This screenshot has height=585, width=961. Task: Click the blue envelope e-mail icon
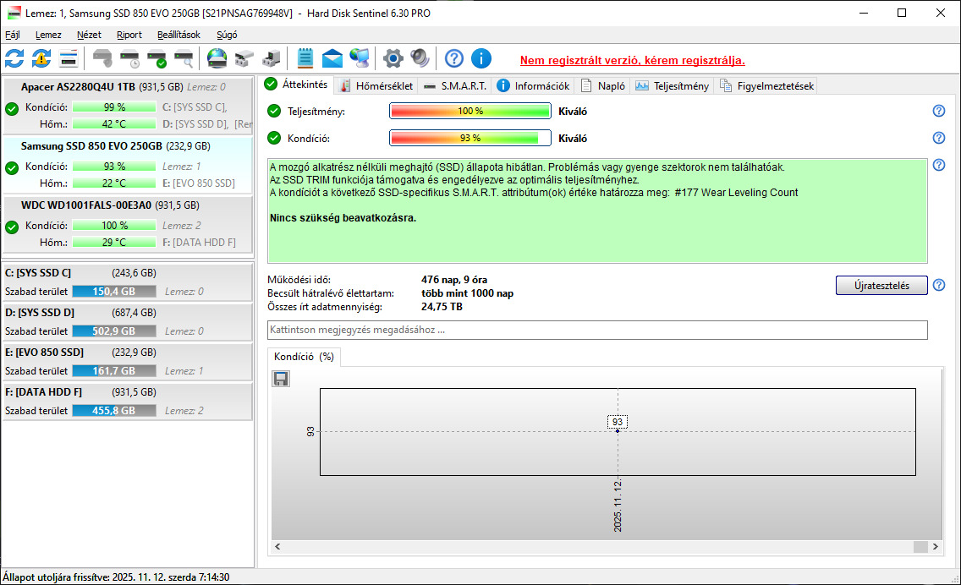pyautogui.click(x=332, y=59)
